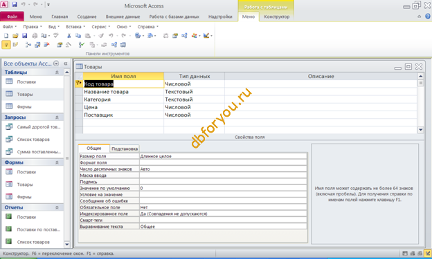432x259 pixels.
Task: Open the Справка dropdown menu
Action: click(x=148, y=27)
